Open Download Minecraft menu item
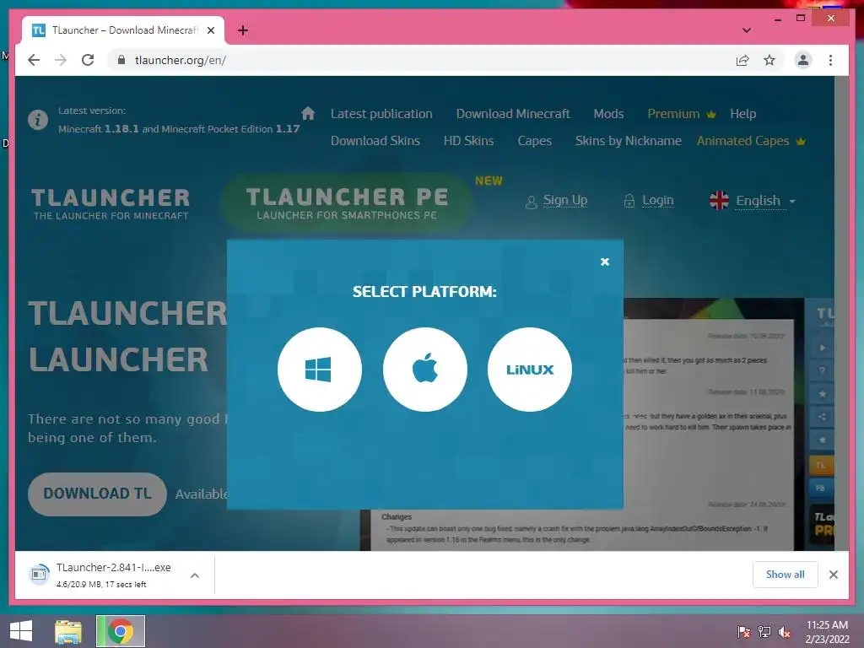 512,114
